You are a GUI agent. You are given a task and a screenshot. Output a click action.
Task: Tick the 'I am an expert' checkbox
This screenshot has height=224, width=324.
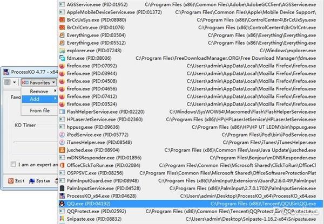click(13, 164)
